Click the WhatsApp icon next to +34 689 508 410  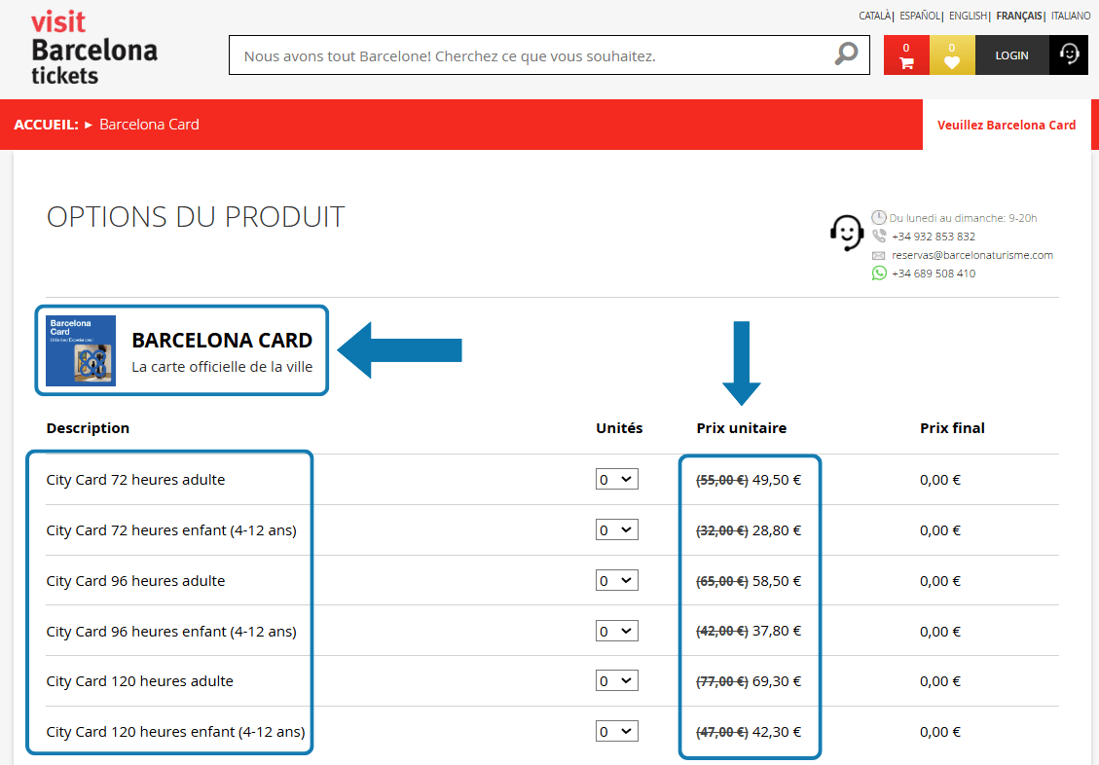coord(877,273)
